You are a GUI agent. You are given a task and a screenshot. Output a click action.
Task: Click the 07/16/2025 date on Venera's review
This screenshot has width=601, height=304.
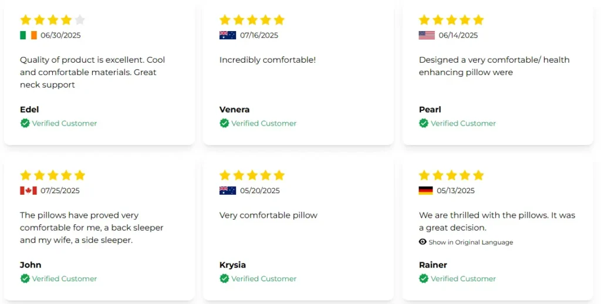[x=259, y=35]
